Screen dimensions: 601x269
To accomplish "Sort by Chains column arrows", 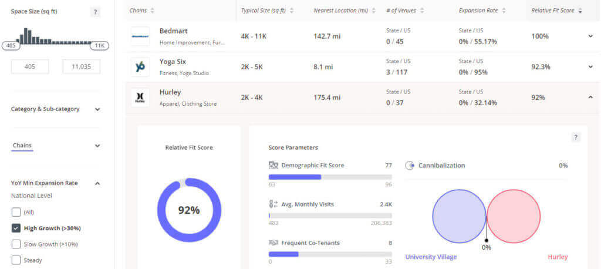I will [152, 11].
